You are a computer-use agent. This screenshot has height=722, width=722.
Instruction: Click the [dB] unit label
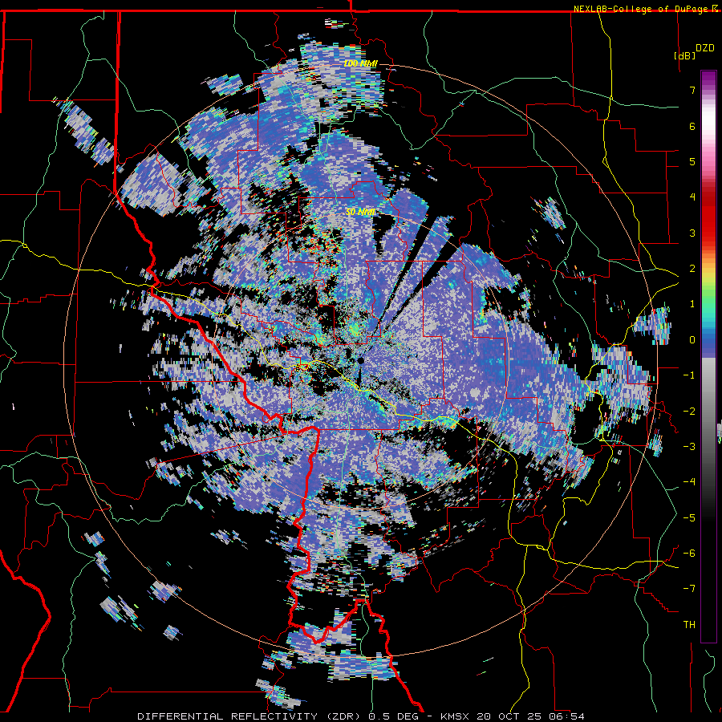click(x=685, y=55)
